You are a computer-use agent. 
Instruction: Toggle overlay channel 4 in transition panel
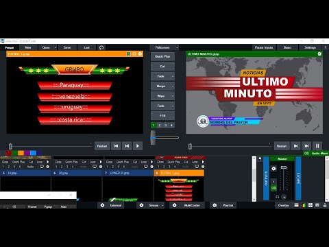point(171,125)
